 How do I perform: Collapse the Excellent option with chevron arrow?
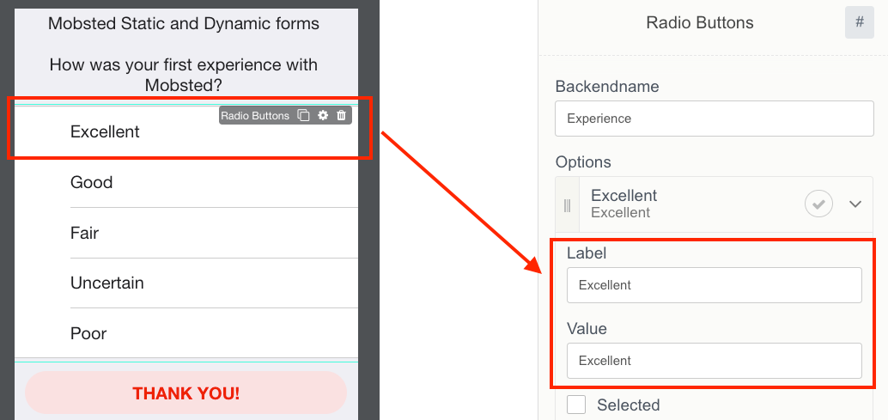855,204
